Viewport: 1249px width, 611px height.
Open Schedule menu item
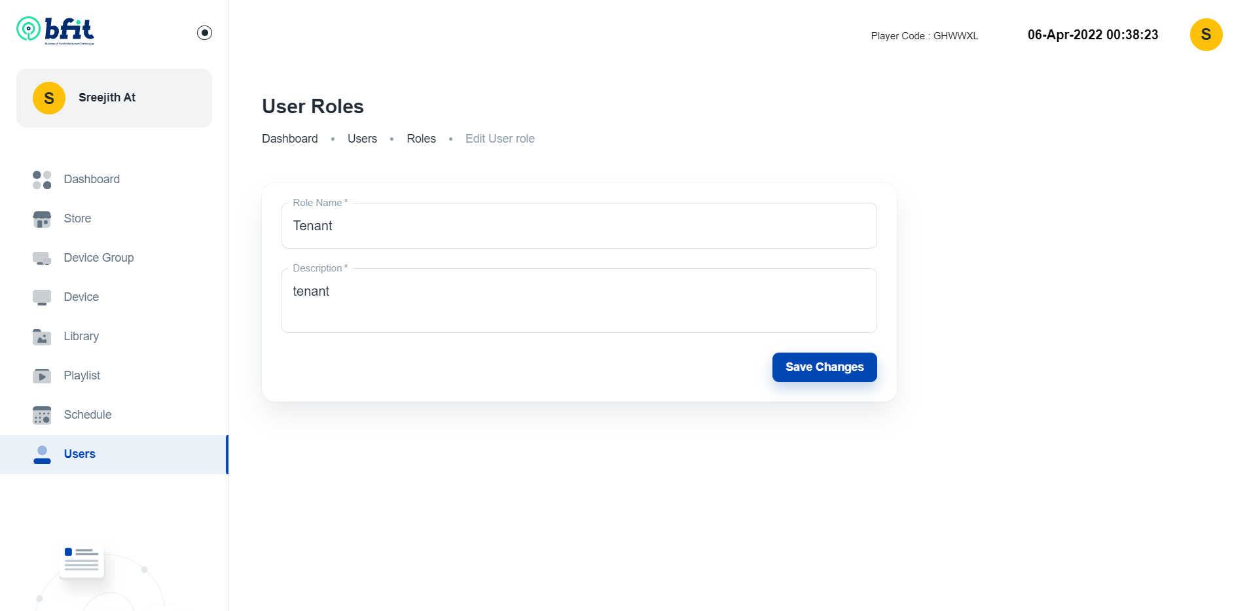(88, 415)
